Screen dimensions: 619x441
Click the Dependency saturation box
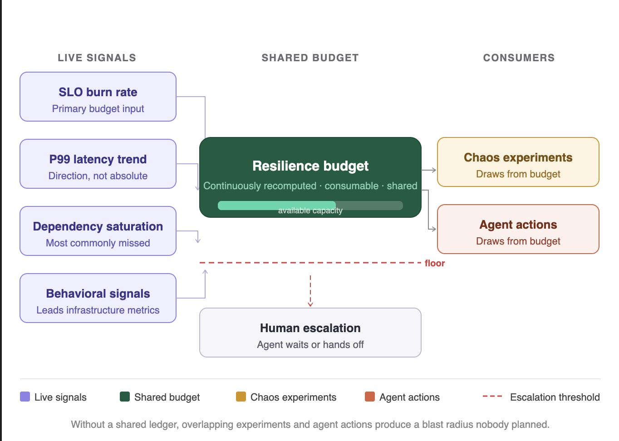98,231
